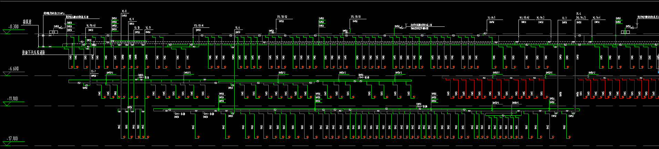Click the XL-4 riser label

click(x=579, y=14)
